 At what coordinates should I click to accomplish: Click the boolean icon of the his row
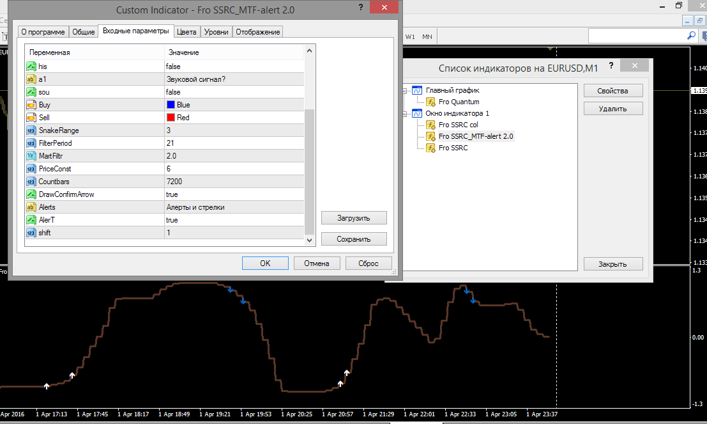click(31, 67)
